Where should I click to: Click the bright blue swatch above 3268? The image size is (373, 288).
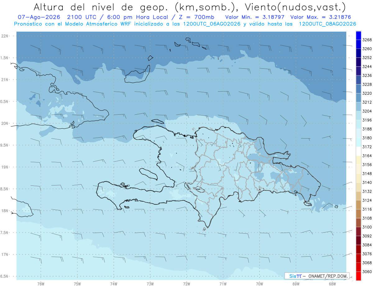[x=358, y=35]
